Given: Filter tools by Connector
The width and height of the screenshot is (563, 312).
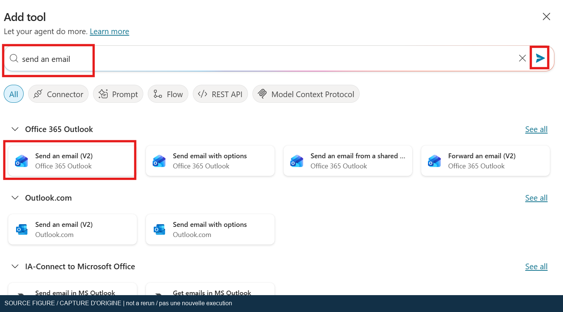Looking at the screenshot, I should click(x=58, y=94).
